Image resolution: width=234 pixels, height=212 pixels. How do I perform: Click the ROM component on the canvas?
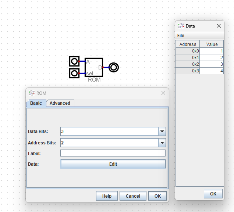94,67
